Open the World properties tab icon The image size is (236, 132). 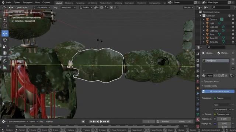[198, 81]
